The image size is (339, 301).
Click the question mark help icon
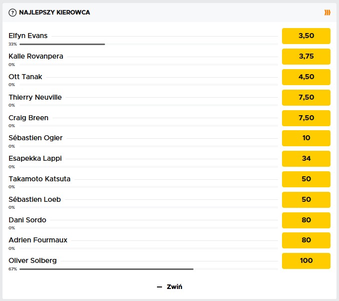12,12
